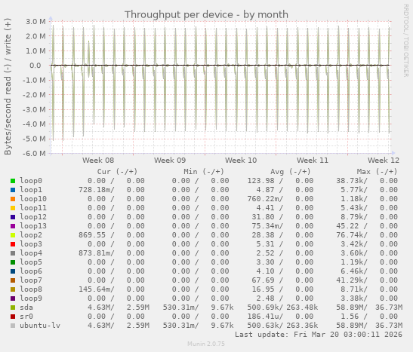Click the ubuntu-lv light gray swatch

click(13, 326)
